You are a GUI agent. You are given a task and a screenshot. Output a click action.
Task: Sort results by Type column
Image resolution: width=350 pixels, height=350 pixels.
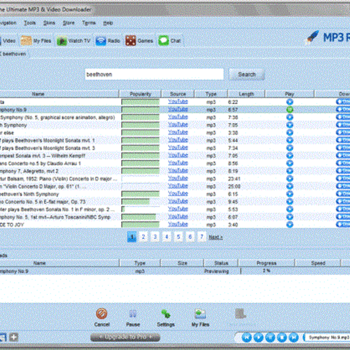[211, 94]
